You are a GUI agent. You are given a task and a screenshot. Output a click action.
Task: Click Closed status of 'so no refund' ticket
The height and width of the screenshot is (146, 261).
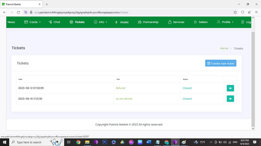coord(187,99)
